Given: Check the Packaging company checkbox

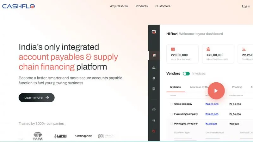Looking at the screenshot, I should point(171,124).
